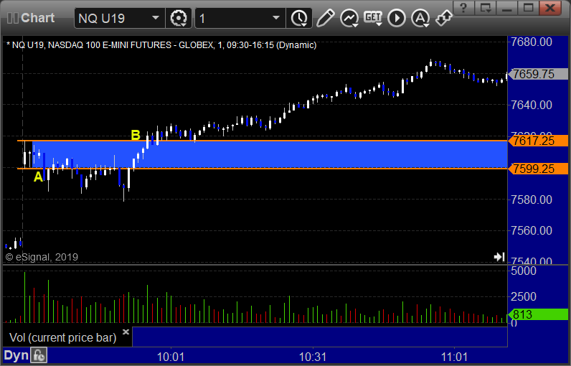Click the GET tools icon
Viewport: 571px width, 366px height.
(x=373, y=18)
